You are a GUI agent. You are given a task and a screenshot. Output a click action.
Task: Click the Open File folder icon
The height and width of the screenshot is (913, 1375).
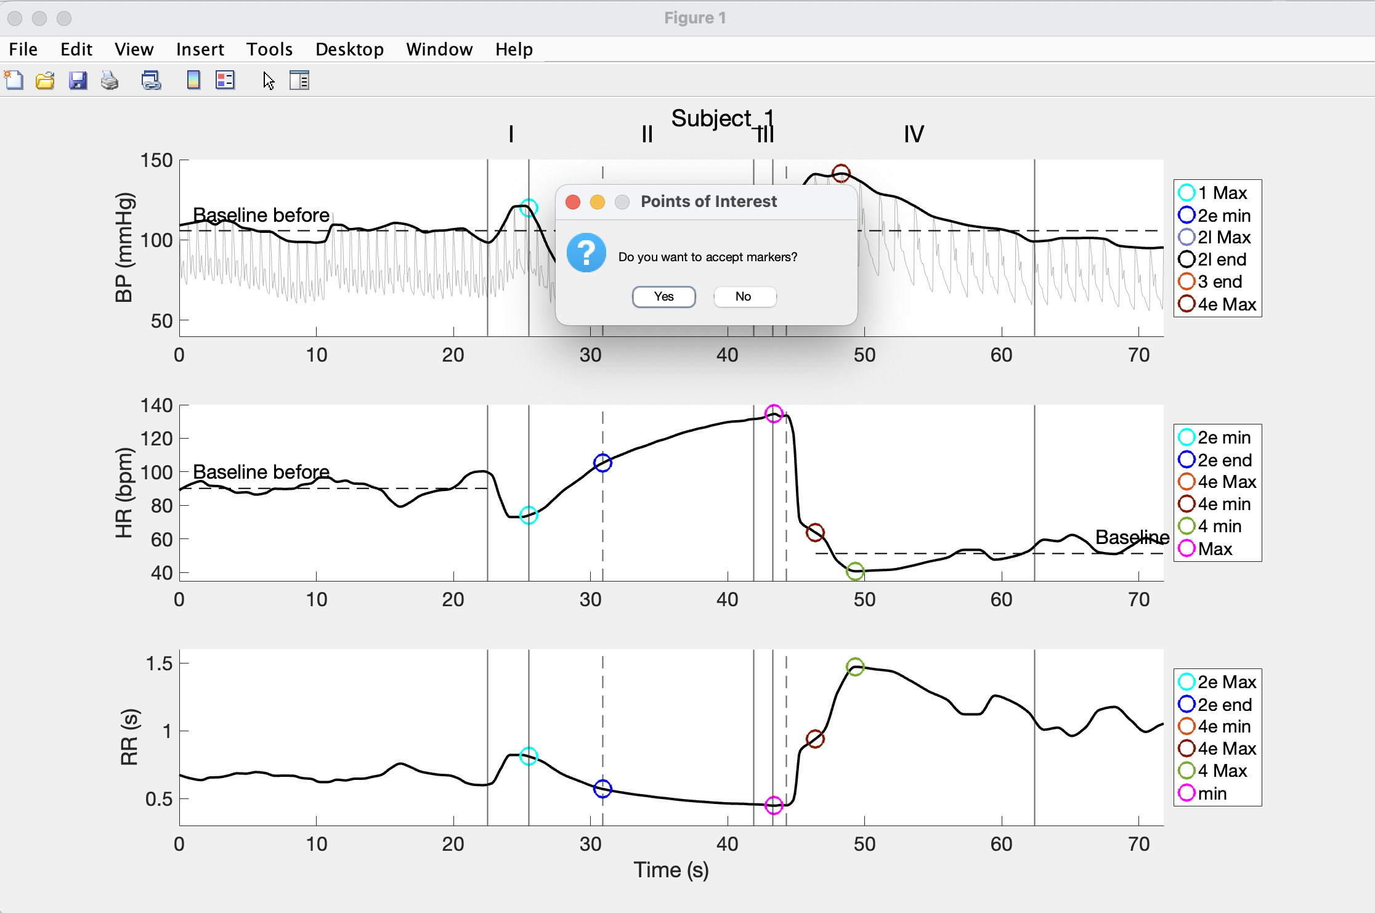45,80
